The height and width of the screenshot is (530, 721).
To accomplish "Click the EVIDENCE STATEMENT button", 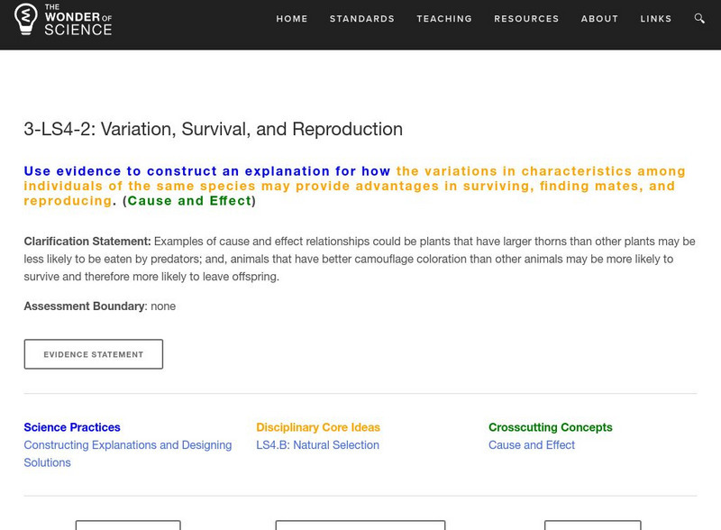I will click(94, 353).
